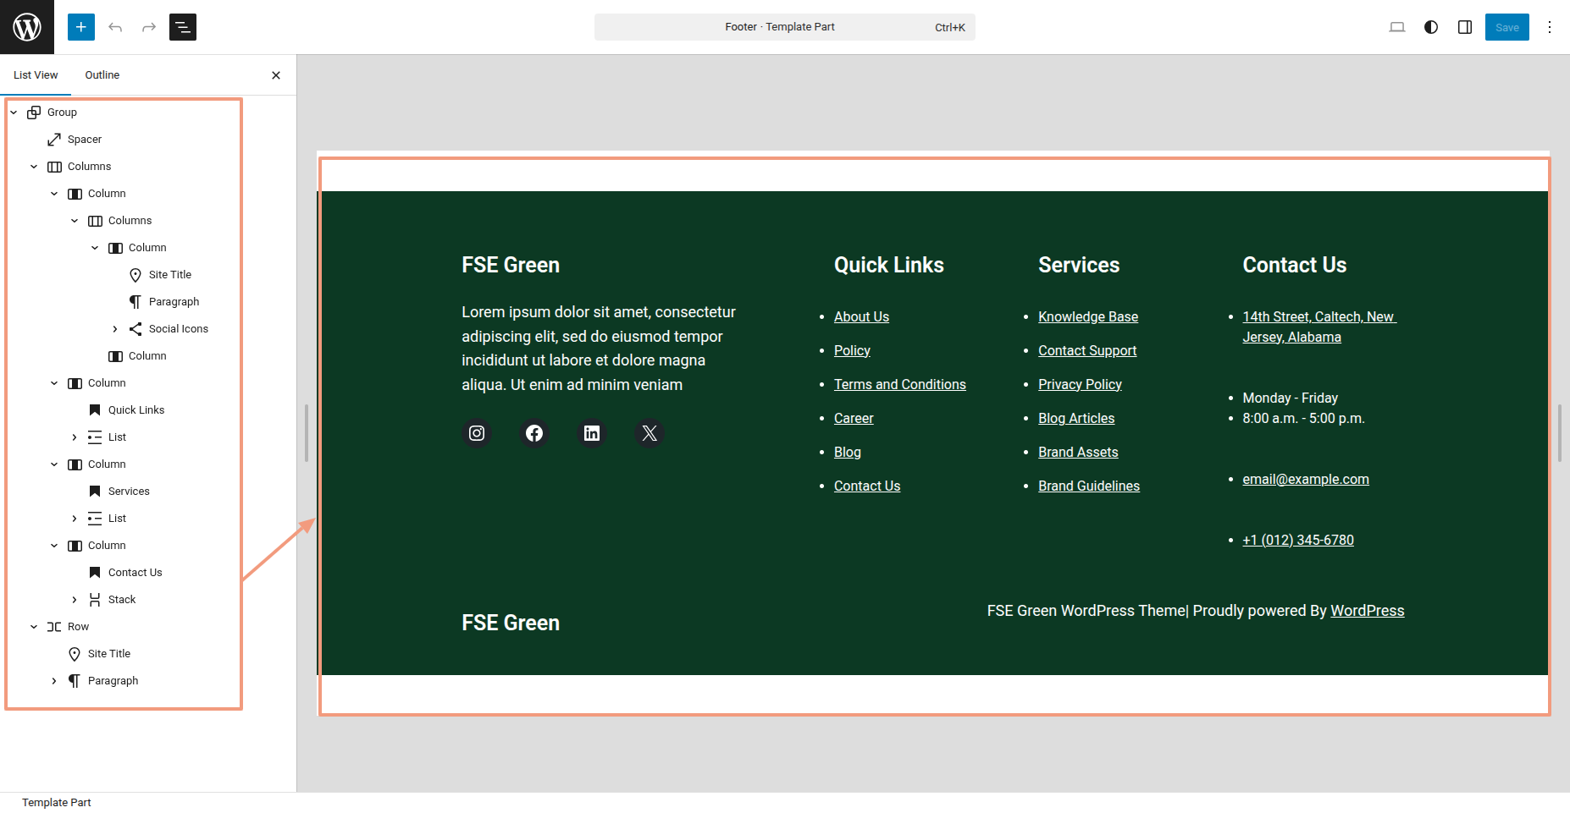Toggle the document overview list view button

(183, 27)
